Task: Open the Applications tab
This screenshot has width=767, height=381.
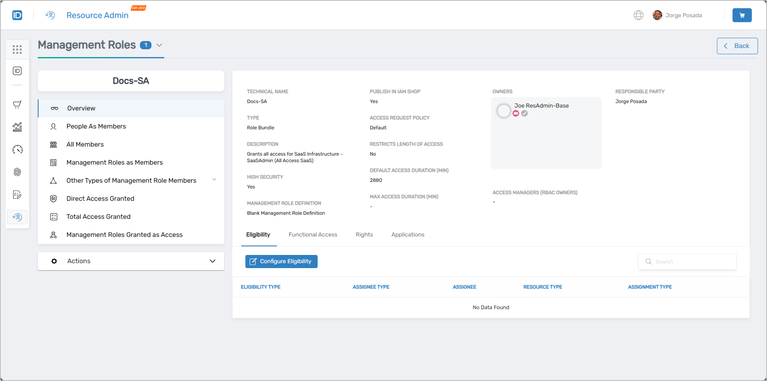Action: point(408,234)
